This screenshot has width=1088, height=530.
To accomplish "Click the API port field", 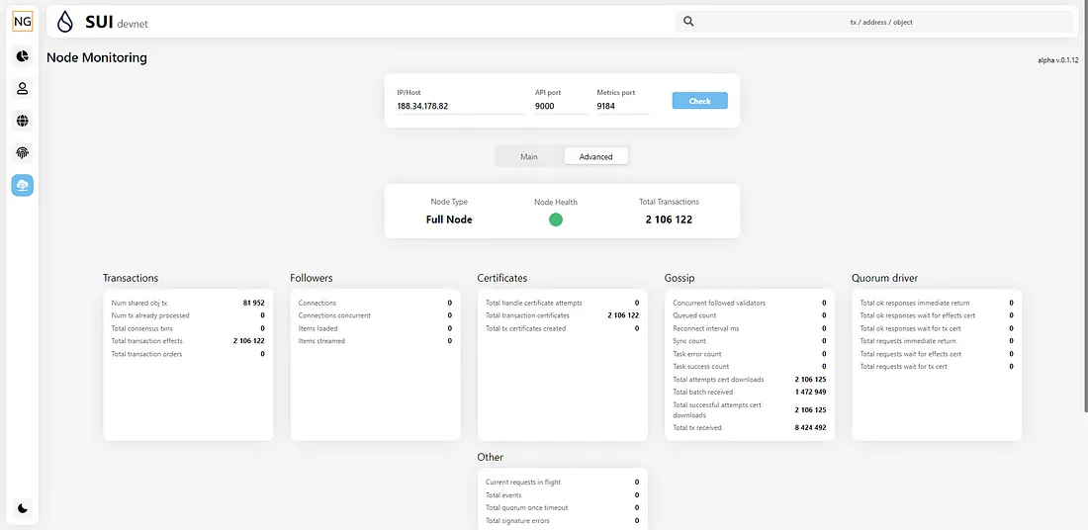I will tap(560, 106).
